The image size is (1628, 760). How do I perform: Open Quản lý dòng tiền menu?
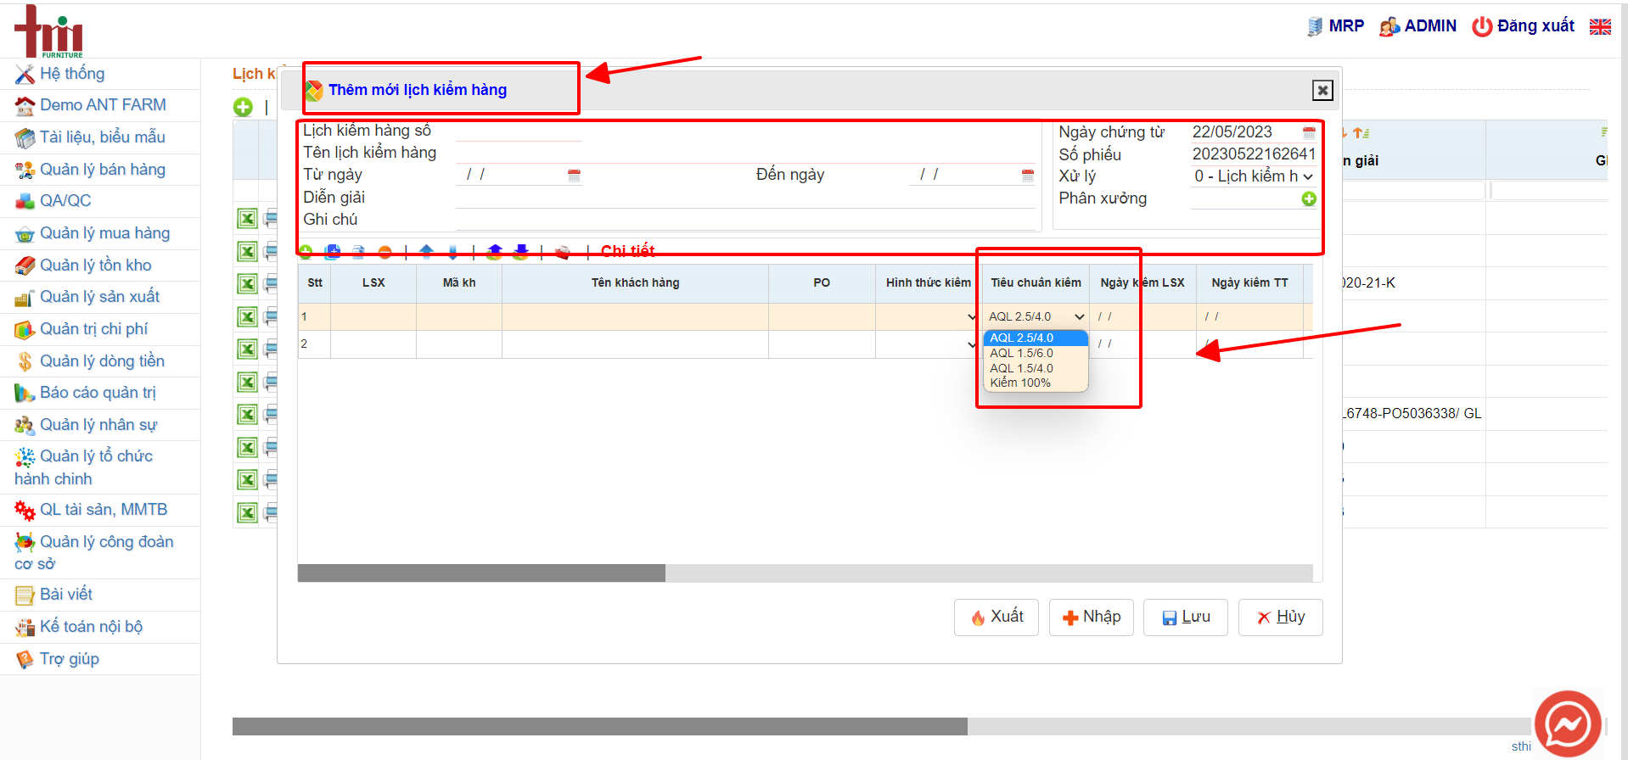(x=100, y=361)
